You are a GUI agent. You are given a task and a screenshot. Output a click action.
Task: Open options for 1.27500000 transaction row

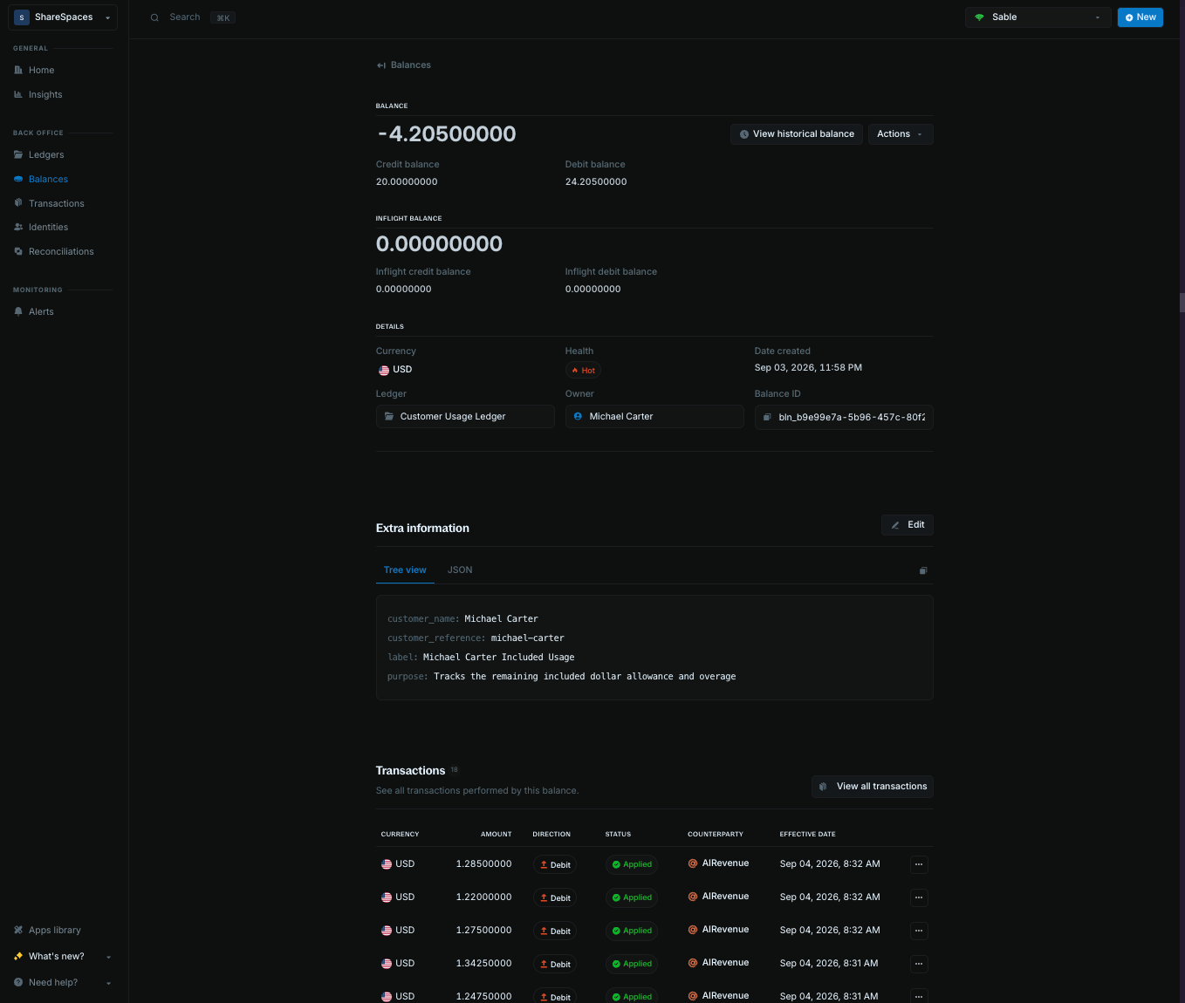click(919, 931)
